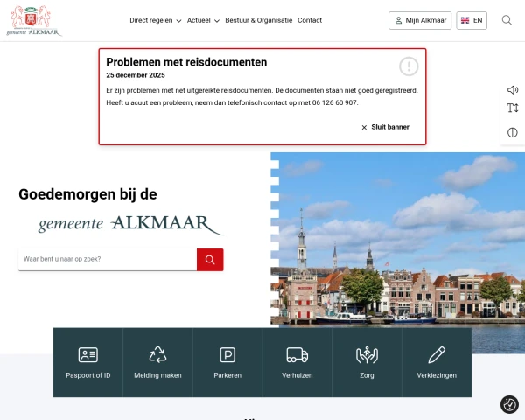Viewport: 525px width, 420px height.
Task: Log in via Mijn Alkmaar button
Action: (420, 20)
